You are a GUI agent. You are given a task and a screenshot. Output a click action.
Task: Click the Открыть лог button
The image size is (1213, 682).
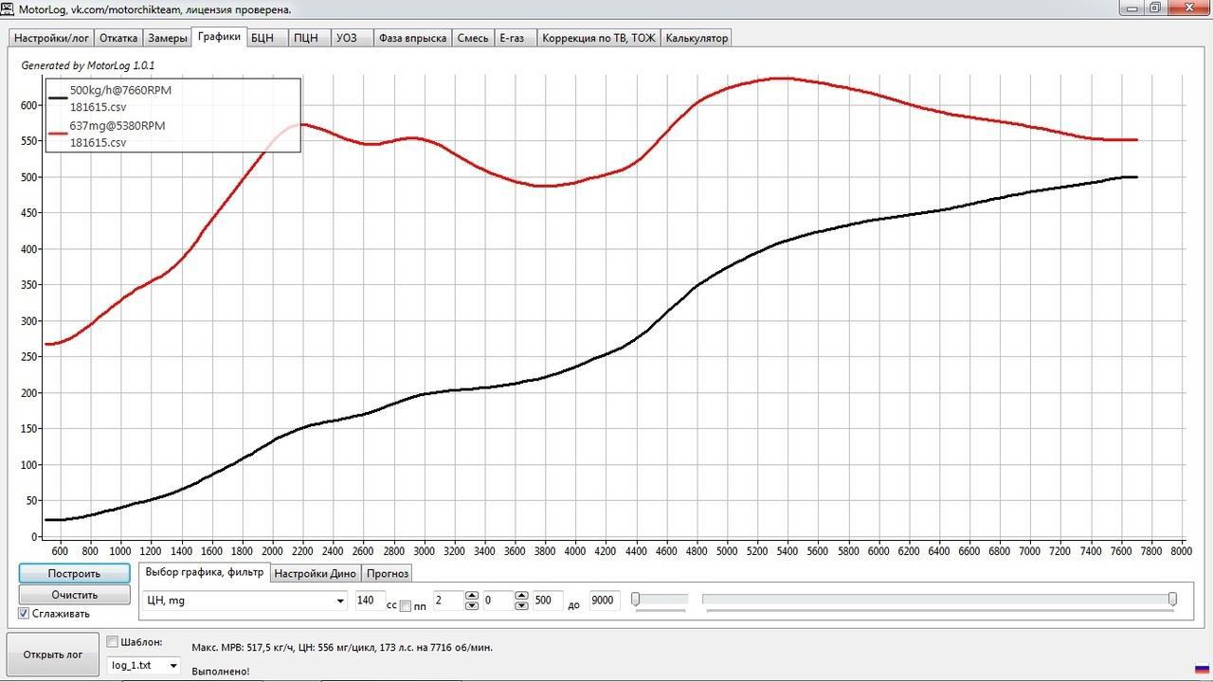pos(53,654)
